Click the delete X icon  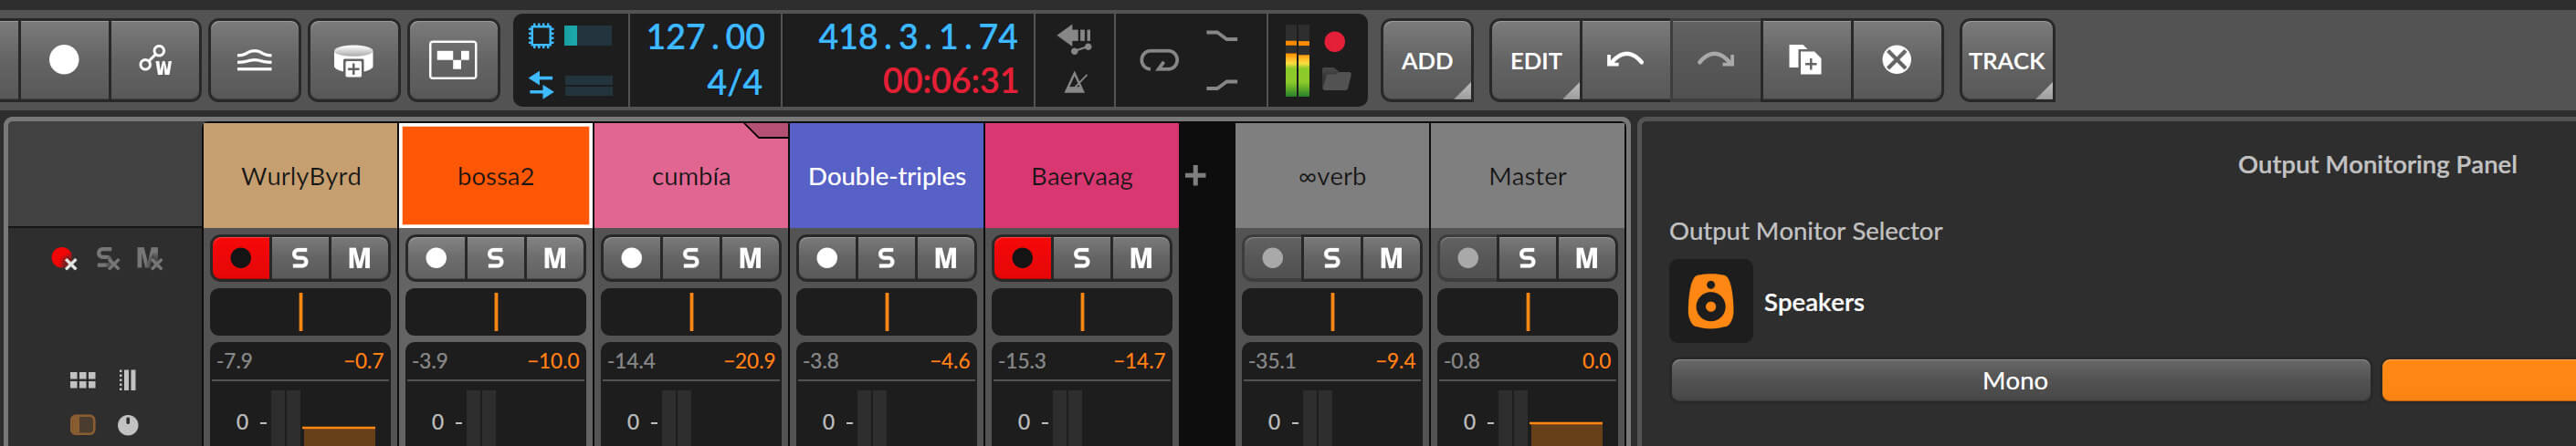click(1896, 61)
